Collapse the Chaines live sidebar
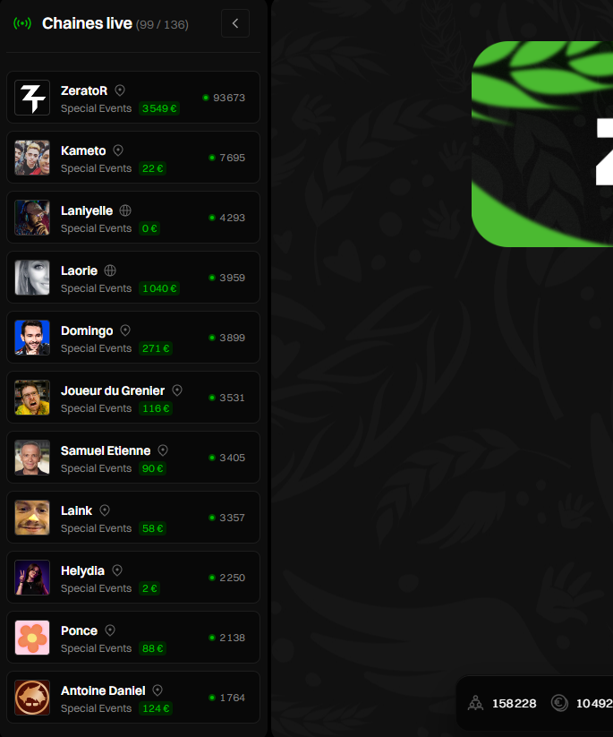The image size is (613, 737). pos(234,23)
